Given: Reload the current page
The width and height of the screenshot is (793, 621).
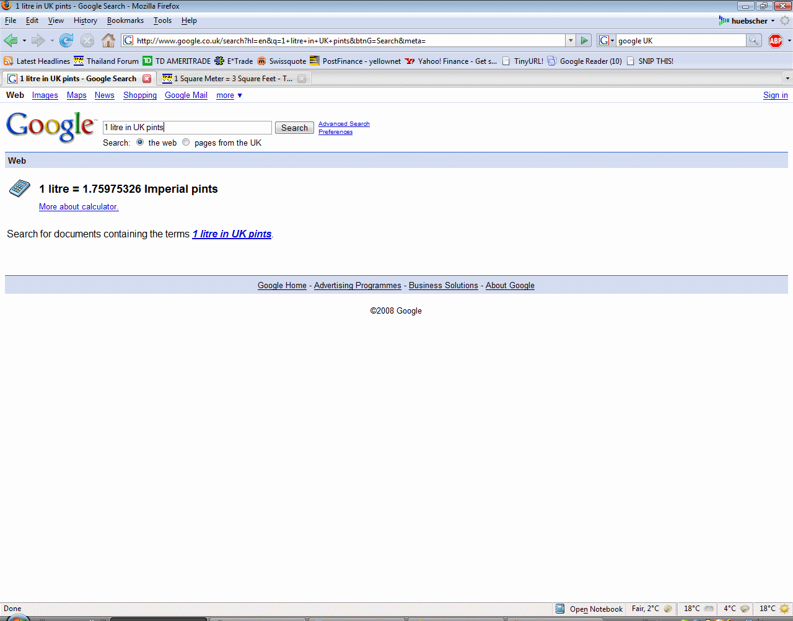Looking at the screenshot, I should pyautogui.click(x=66, y=40).
